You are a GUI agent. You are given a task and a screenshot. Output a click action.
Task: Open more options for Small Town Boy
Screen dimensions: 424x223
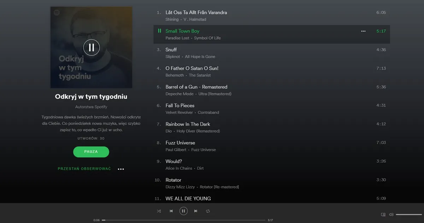pyautogui.click(x=363, y=31)
